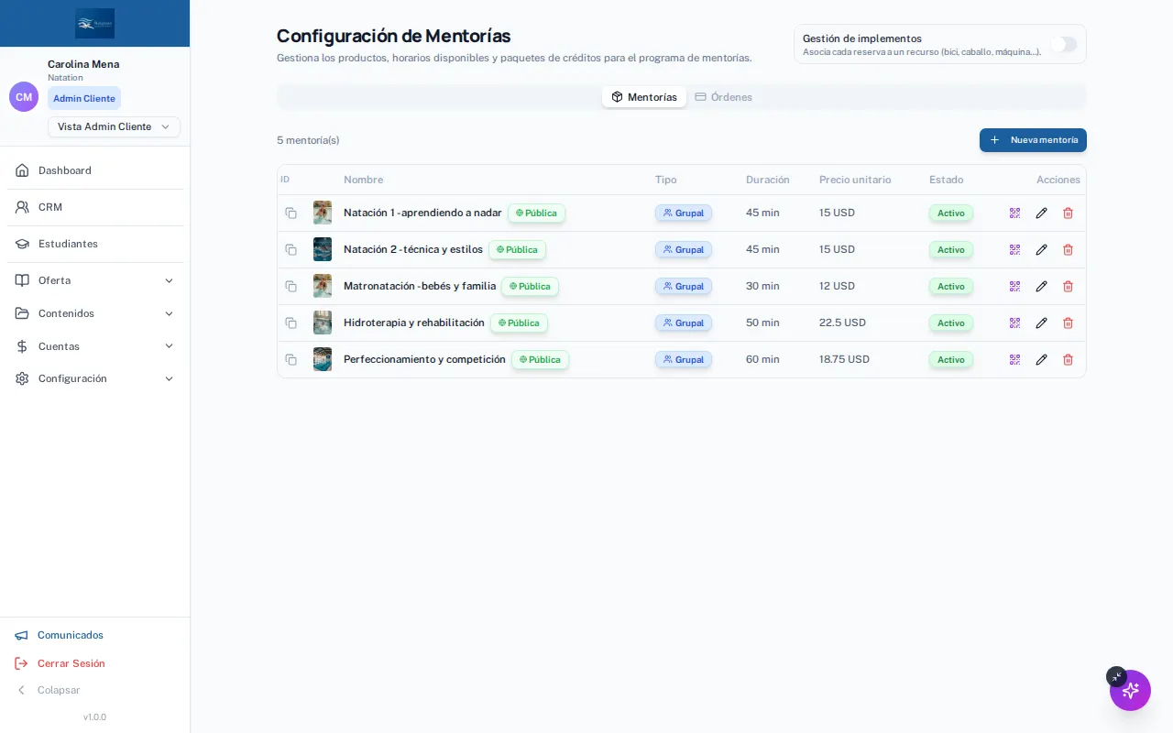Image resolution: width=1173 pixels, height=733 pixels.
Task: Delete Matronatación - bebés y familia
Action: [1068, 286]
